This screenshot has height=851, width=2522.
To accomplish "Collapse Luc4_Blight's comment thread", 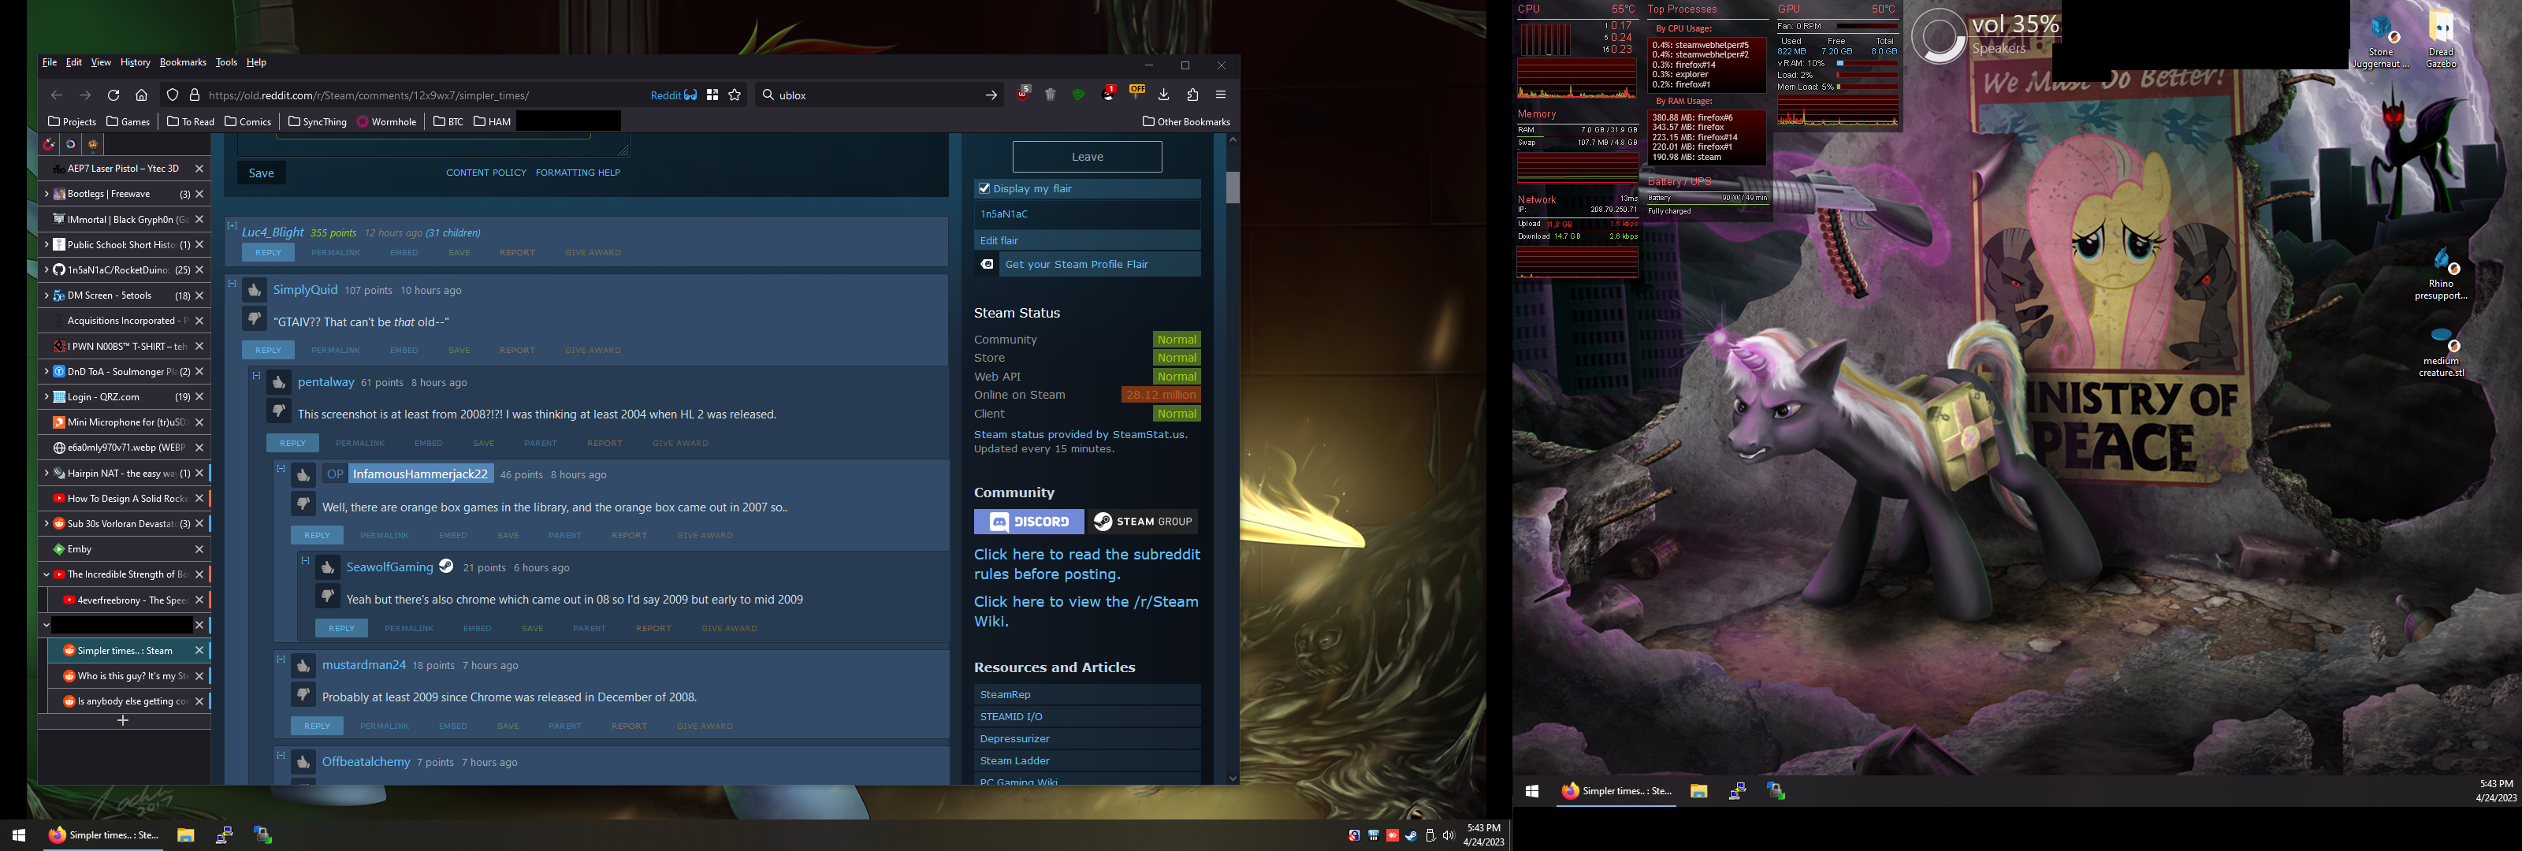I will point(232,225).
